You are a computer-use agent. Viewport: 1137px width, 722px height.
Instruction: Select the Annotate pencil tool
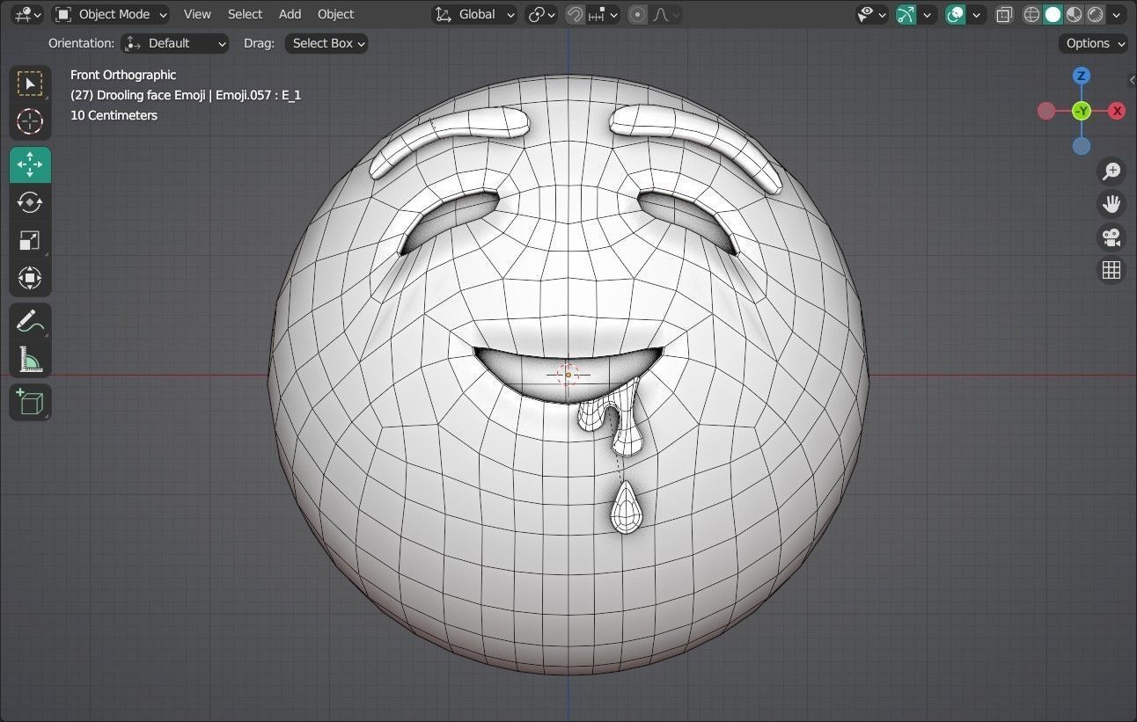tap(30, 321)
